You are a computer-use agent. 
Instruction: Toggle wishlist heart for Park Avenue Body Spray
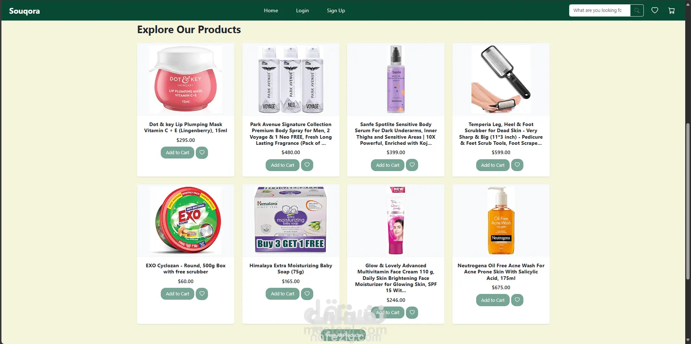(307, 165)
